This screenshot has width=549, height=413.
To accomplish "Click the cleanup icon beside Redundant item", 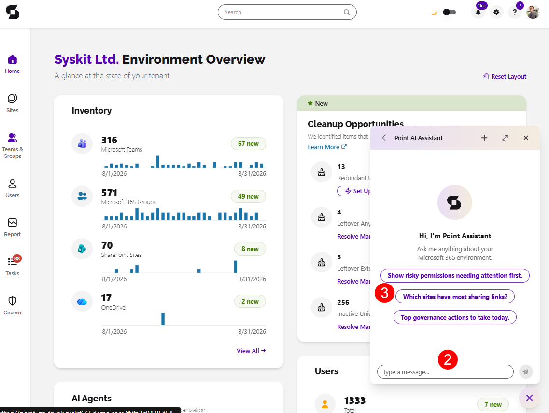I will 322,171.
